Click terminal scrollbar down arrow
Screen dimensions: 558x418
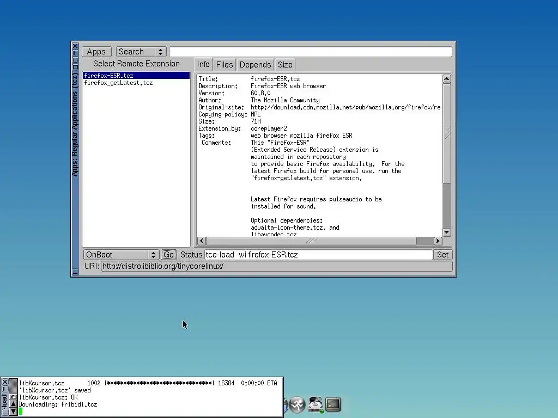[x=13, y=411]
